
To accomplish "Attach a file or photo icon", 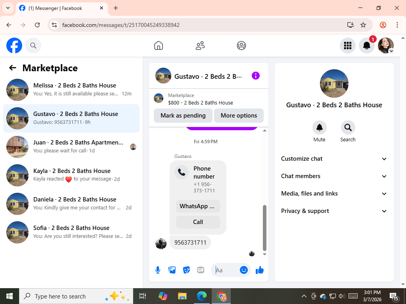I will click(x=172, y=270).
